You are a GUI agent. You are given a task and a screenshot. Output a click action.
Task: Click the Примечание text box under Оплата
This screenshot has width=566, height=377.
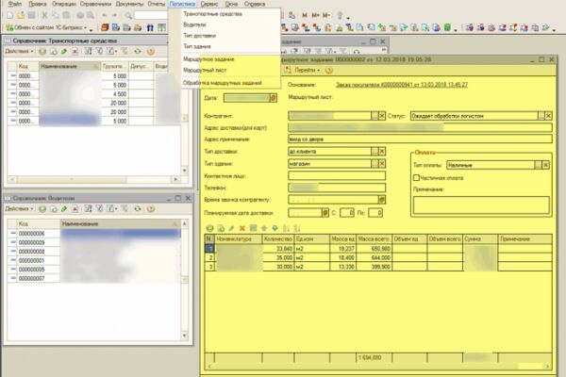481,205
